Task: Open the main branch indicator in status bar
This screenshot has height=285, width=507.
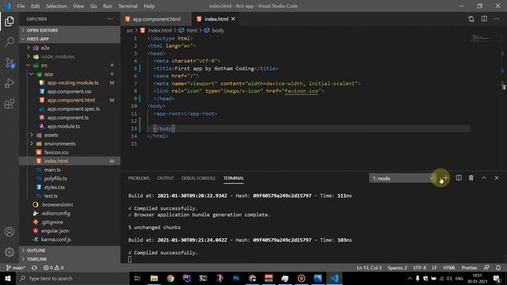Action: click(16, 268)
